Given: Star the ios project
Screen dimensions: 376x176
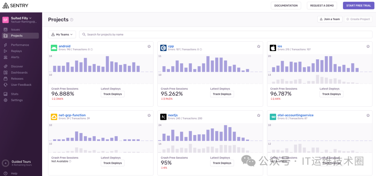Looking at the screenshot, I should pos(368,47).
